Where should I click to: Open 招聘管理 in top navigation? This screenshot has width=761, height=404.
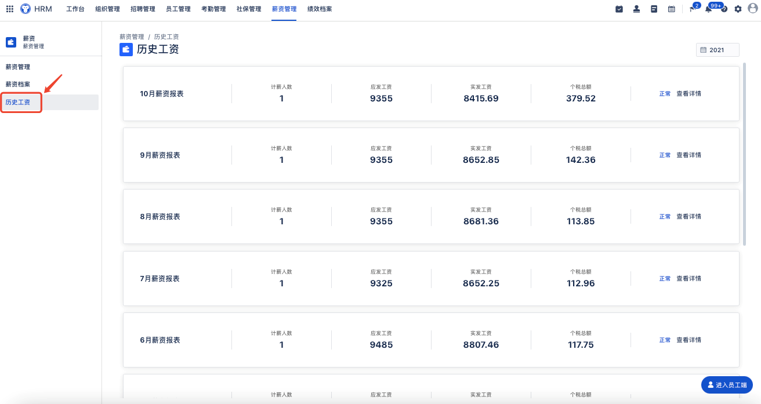(143, 9)
